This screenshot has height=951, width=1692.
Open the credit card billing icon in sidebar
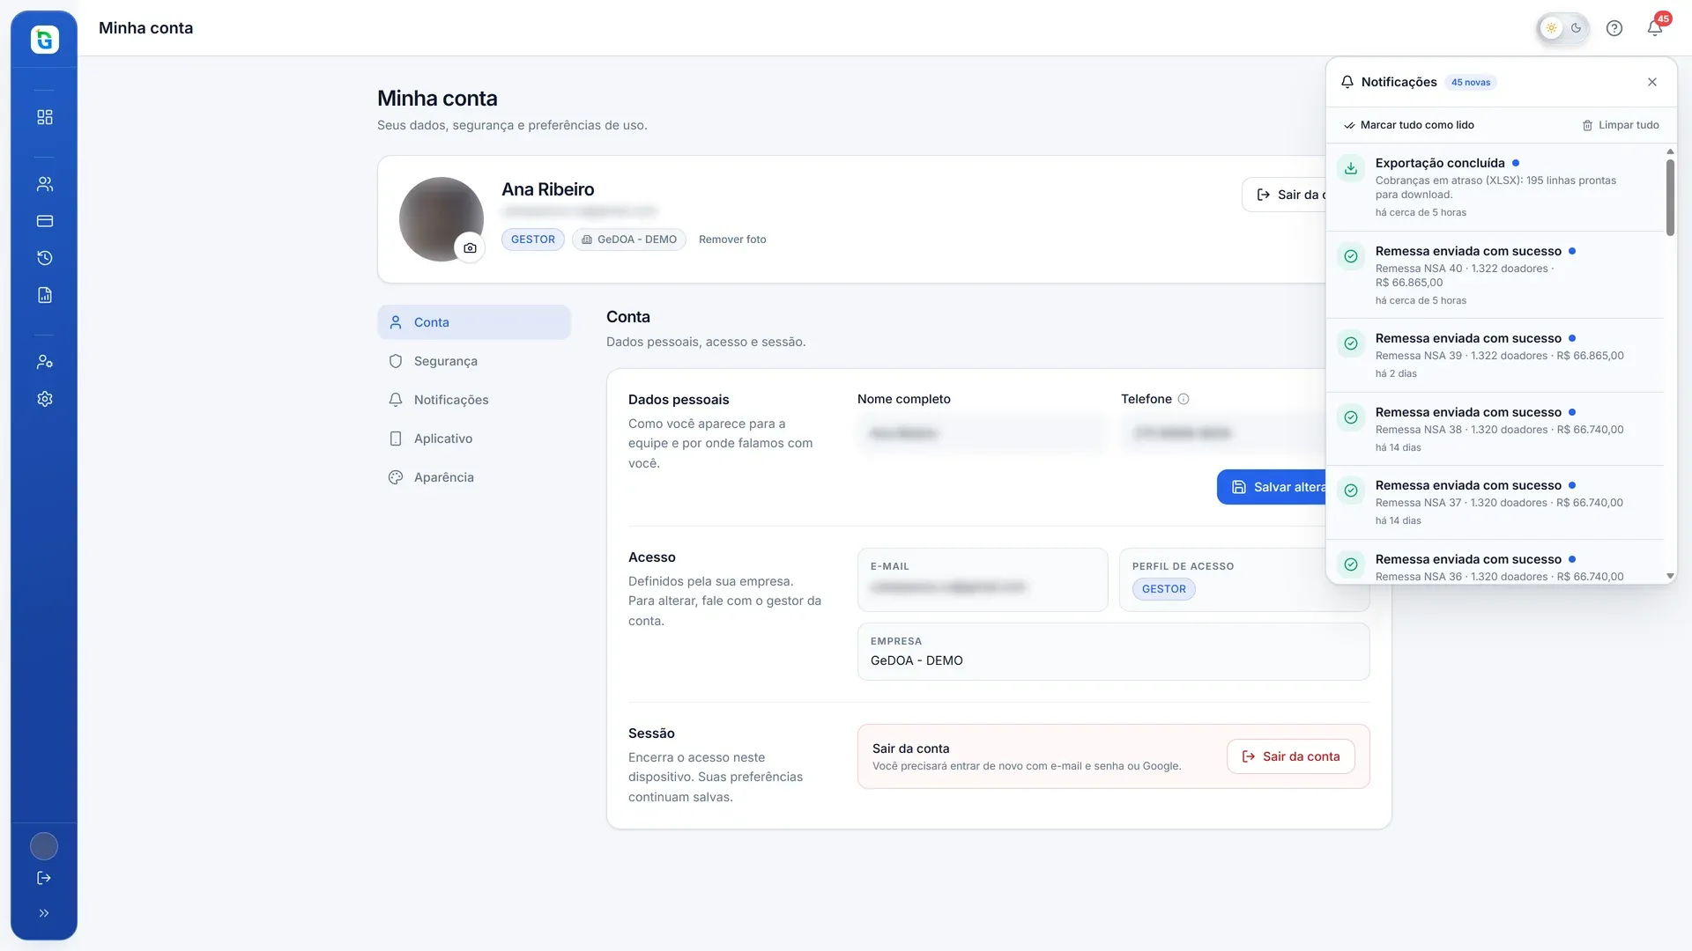click(x=45, y=221)
